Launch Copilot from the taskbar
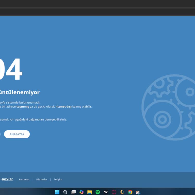This screenshot has height=195, width=195. [x=82, y=192]
